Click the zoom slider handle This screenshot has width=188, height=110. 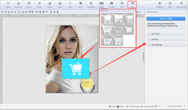click(168, 107)
